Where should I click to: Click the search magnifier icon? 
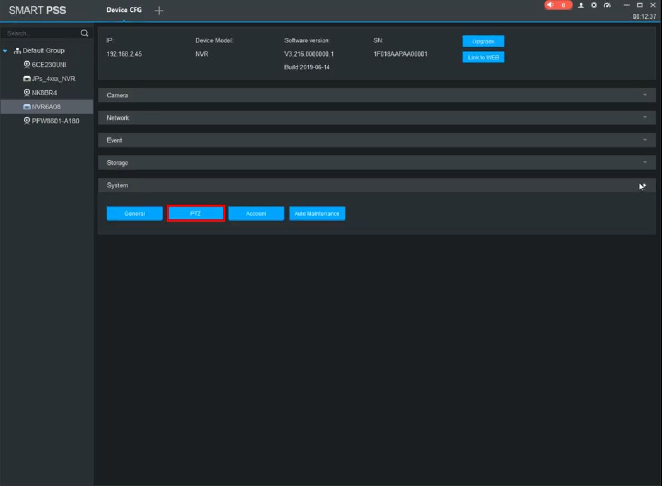84,33
